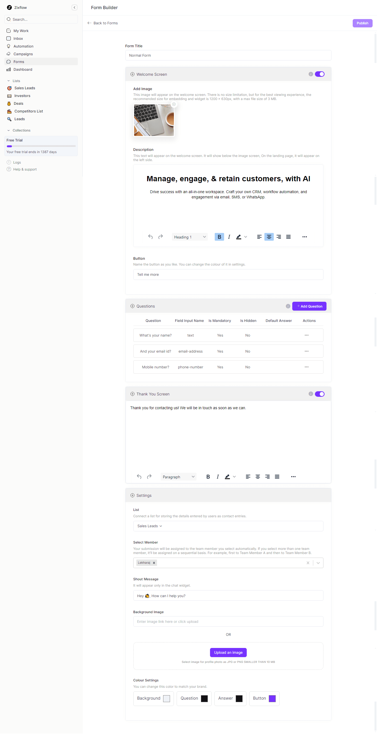Pick the Question colour swatch
Viewport: 377px width, 735px height.
click(x=204, y=698)
